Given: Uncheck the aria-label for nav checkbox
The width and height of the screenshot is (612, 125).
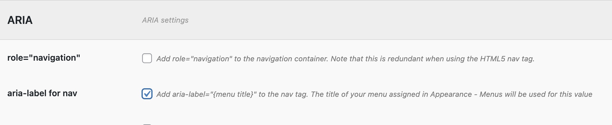Looking at the screenshot, I should 147,94.
